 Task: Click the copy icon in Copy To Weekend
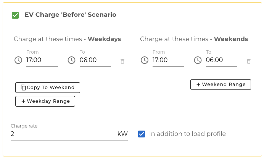[23, 88]
